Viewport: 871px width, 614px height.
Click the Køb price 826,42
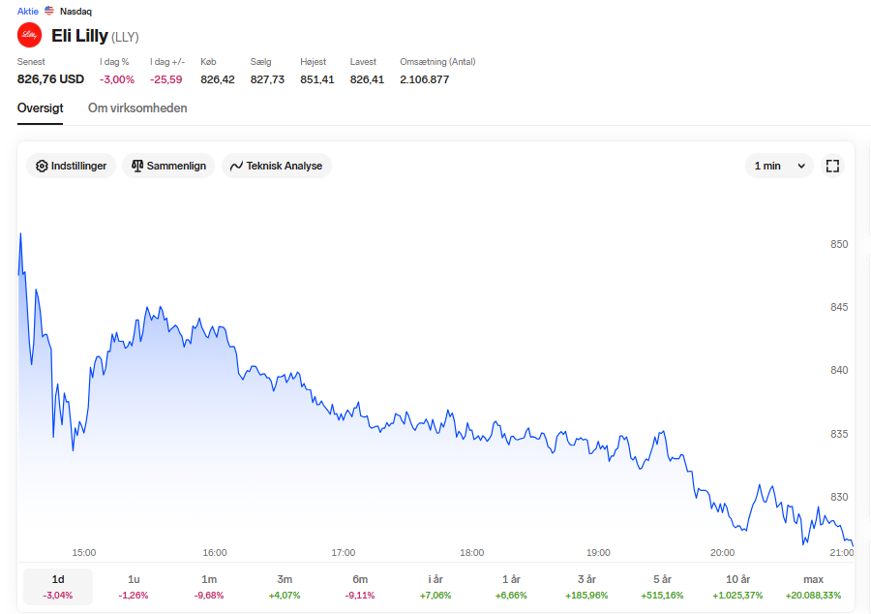pos(218,79)
